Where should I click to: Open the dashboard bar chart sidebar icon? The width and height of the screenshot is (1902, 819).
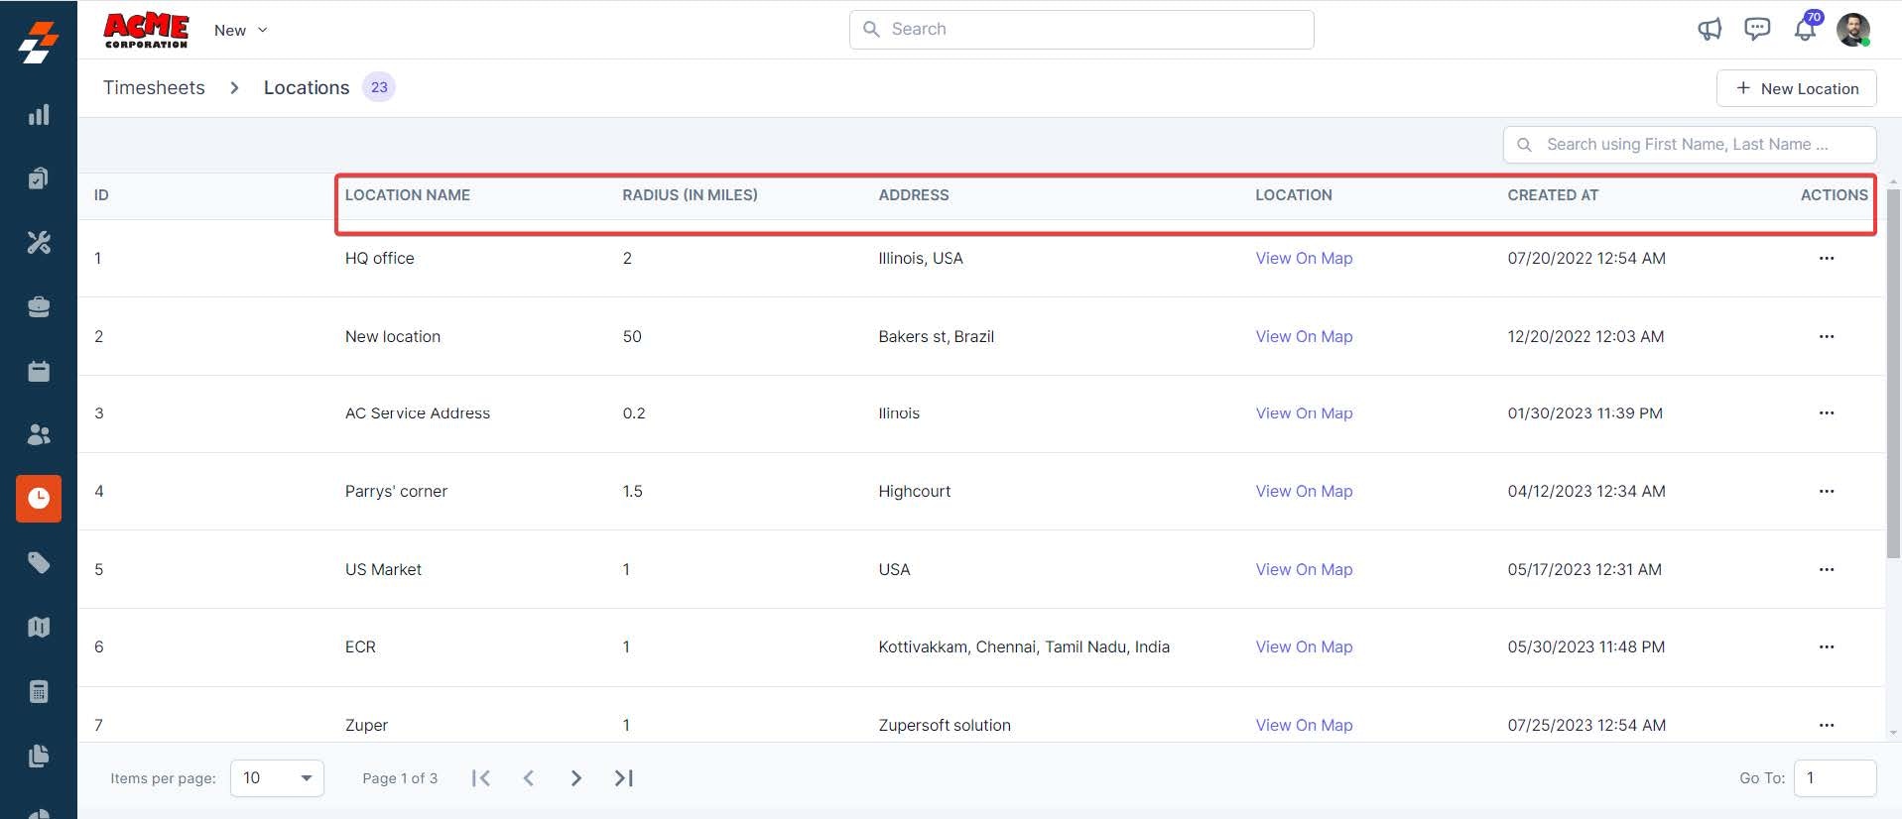[x=39, y=115]
